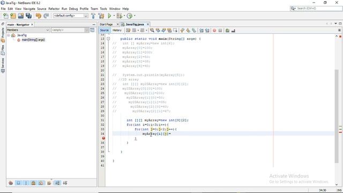This screenshot has height=193, width=343.
Task: Switch to History view button
Action: click(x=117, y=30)
